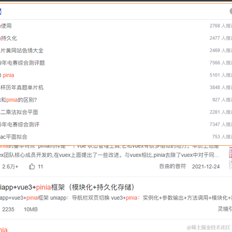Open the snippet '导航栏双页切换 vue3+pinia'
The image size is (232, 232).
pyautogui.click(x=116, y=198)
